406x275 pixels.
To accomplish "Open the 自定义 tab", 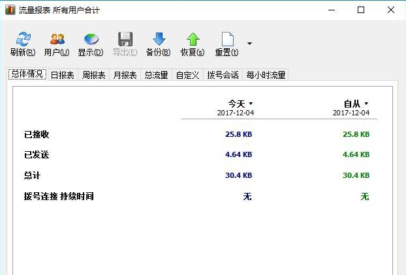I will click(x=188, y=75).
